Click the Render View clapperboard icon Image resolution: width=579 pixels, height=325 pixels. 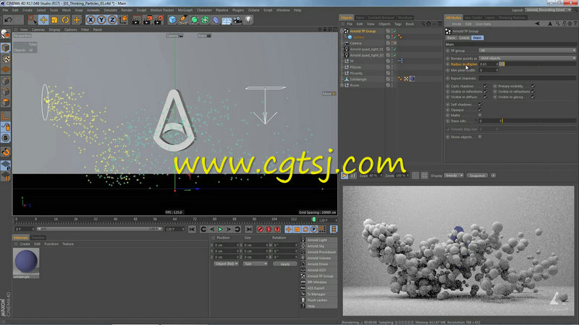point(136,19)
